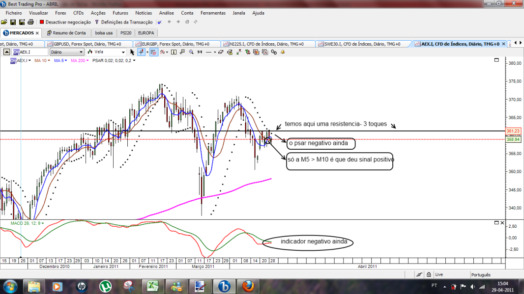This screenshot has height=294, width=524.
Task: Click the blue checkmark toolbar icon
Action: coord(160,23)
